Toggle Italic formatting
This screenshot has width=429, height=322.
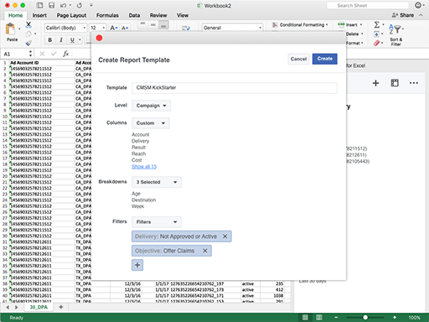(61, 40)
